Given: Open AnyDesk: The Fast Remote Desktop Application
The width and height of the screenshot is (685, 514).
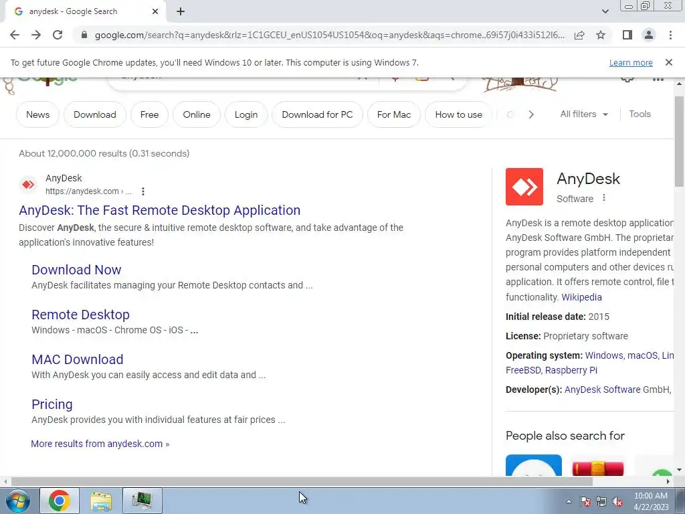Looking at the screenshot, I should [159, 210].
